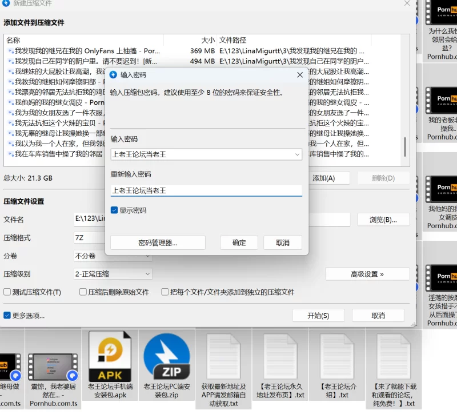Click the 494 MB size cell
This screenshot has width=457, height=414.
coord(202,61)
